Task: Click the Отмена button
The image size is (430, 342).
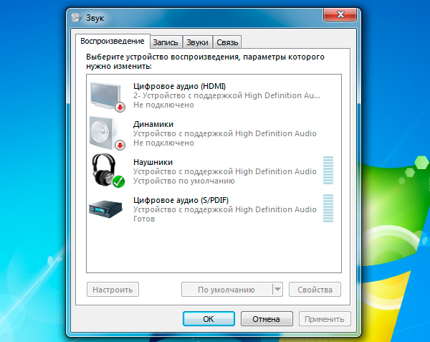Action: coord(266,319)
